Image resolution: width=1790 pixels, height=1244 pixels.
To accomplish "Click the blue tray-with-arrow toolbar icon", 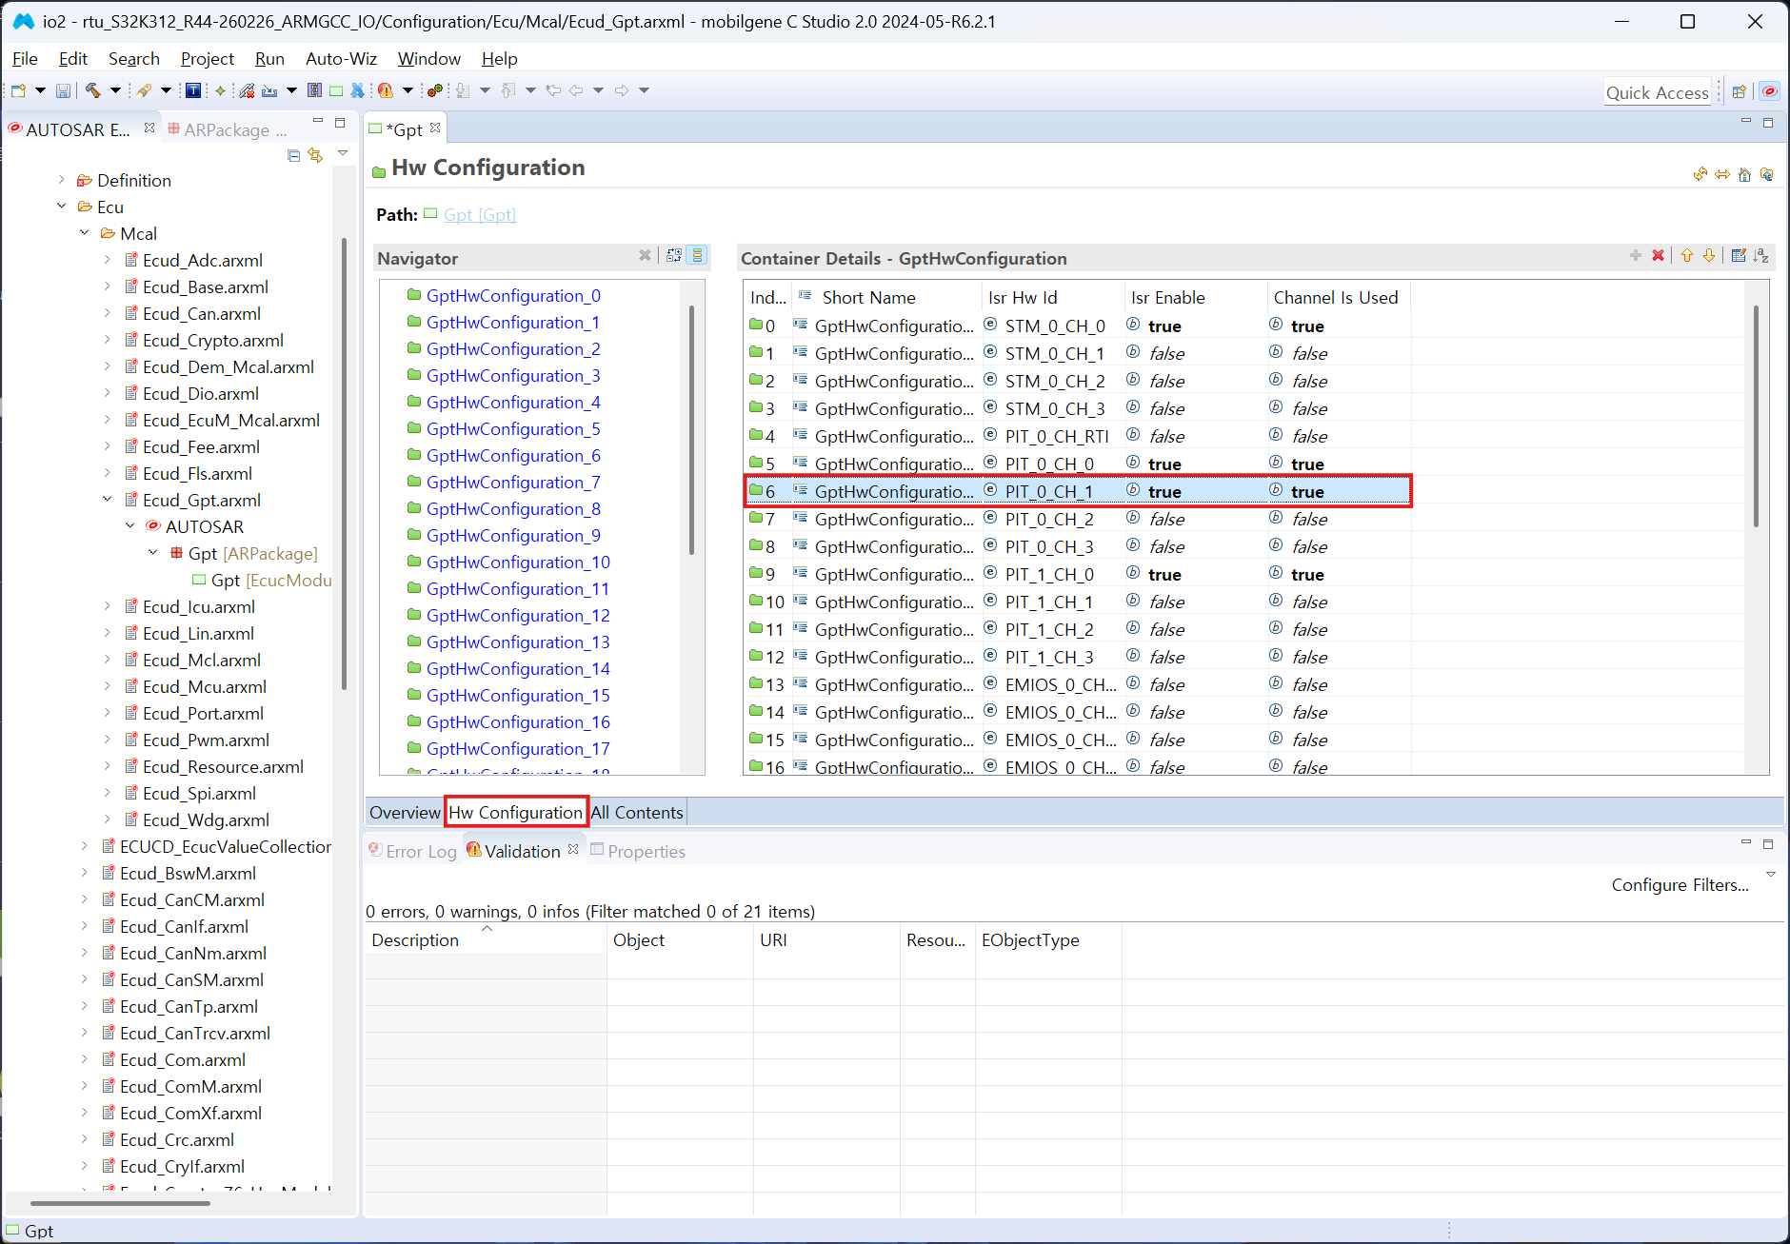I will click(x=269, y=90).
